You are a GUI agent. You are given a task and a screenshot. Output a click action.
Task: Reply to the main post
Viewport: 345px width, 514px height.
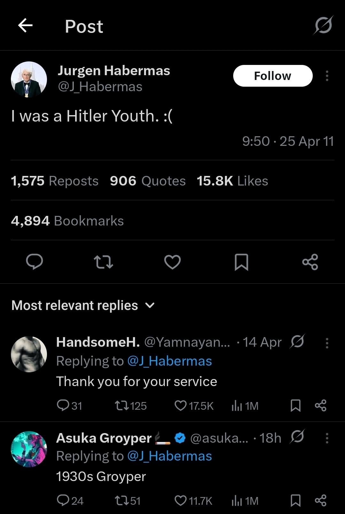coord(34,262)
